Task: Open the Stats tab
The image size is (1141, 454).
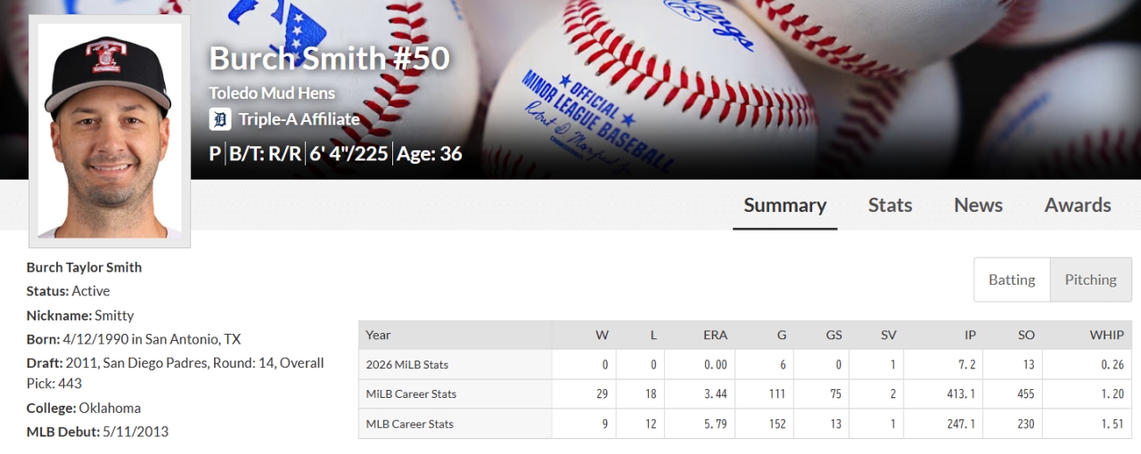Action: (x=890, y=205)
